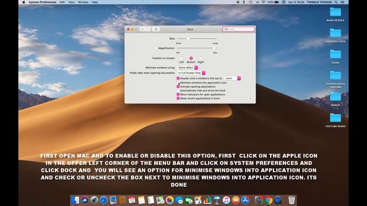
Task: Open Edit menu in menu bar
Action: coord(62,2)
